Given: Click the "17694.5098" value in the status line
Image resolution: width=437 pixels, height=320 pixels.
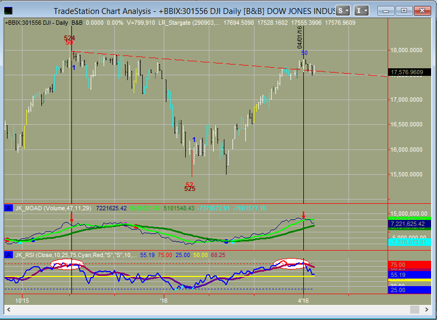Looking at the screenshot, I should (238, 23).
